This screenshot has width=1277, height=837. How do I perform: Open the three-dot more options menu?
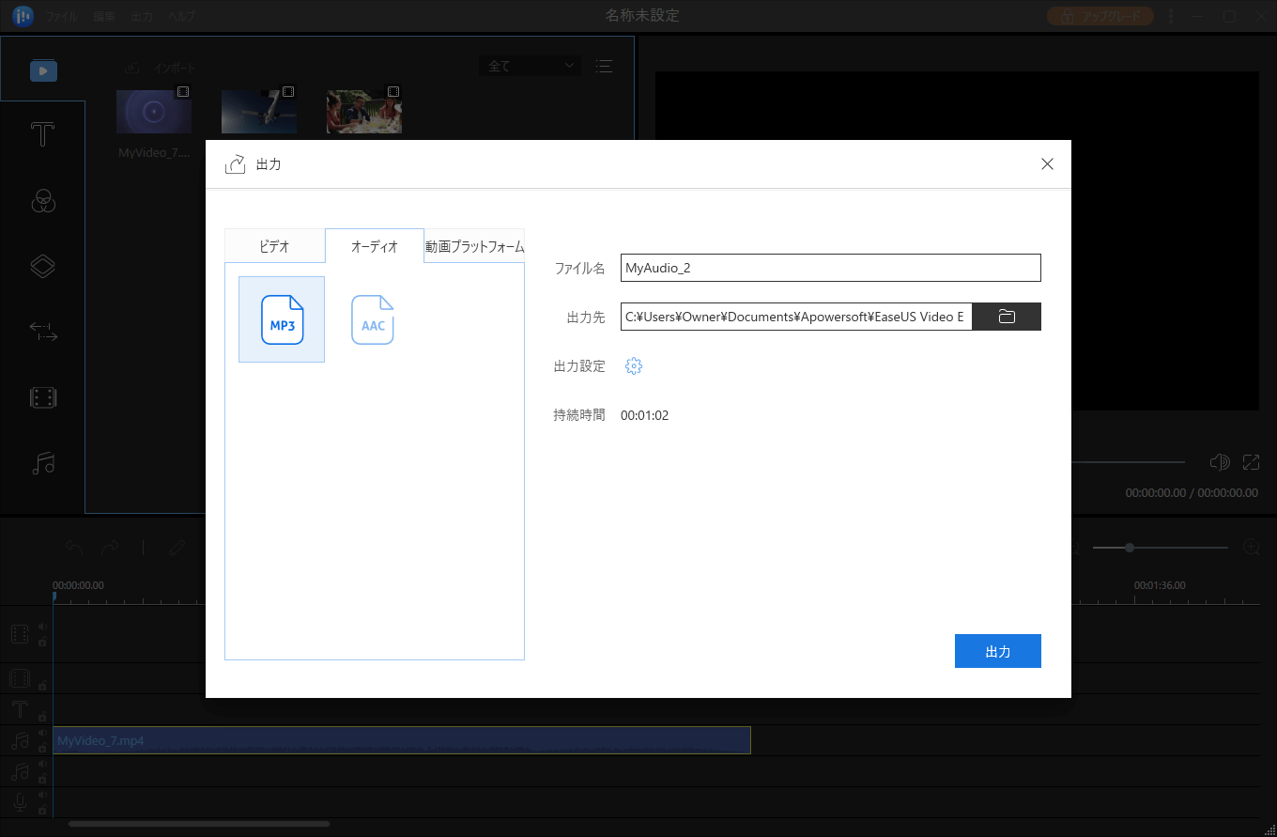[1170, 16]
